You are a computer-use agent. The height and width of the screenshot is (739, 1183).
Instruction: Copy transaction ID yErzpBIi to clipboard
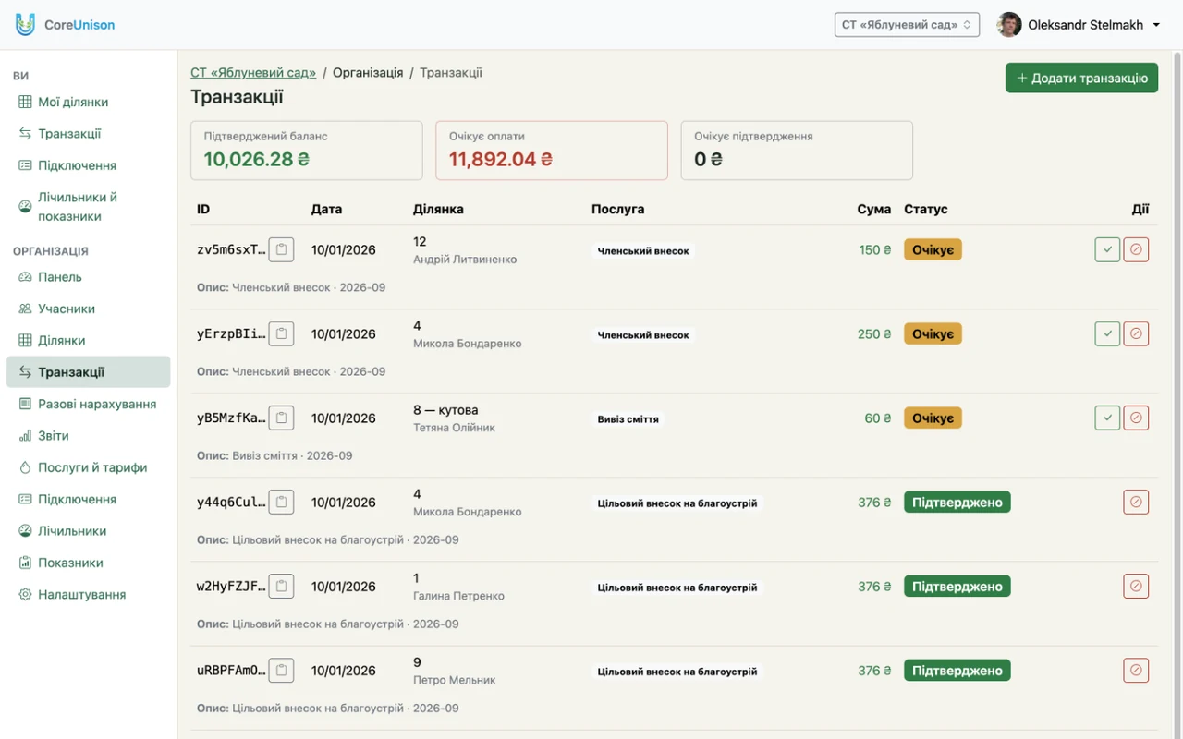(281, 333)
